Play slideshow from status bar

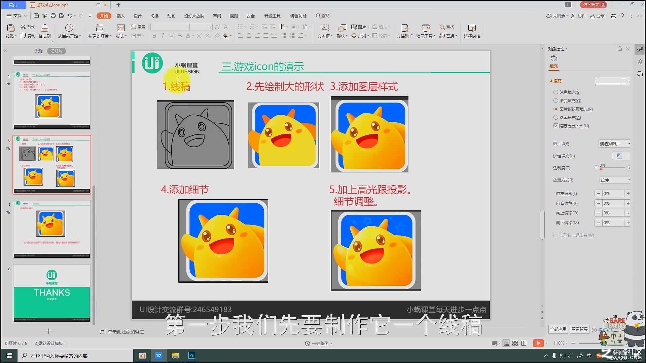(x=538, y=343)
